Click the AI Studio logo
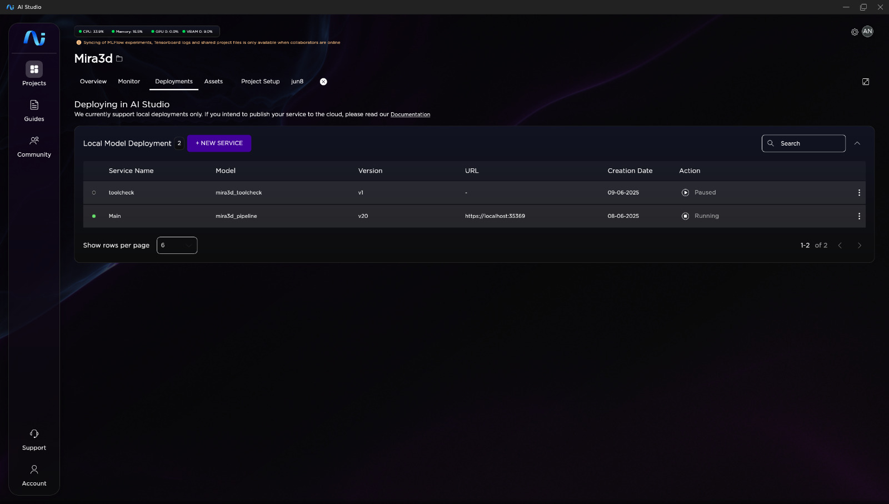 (x=34, y=37)
